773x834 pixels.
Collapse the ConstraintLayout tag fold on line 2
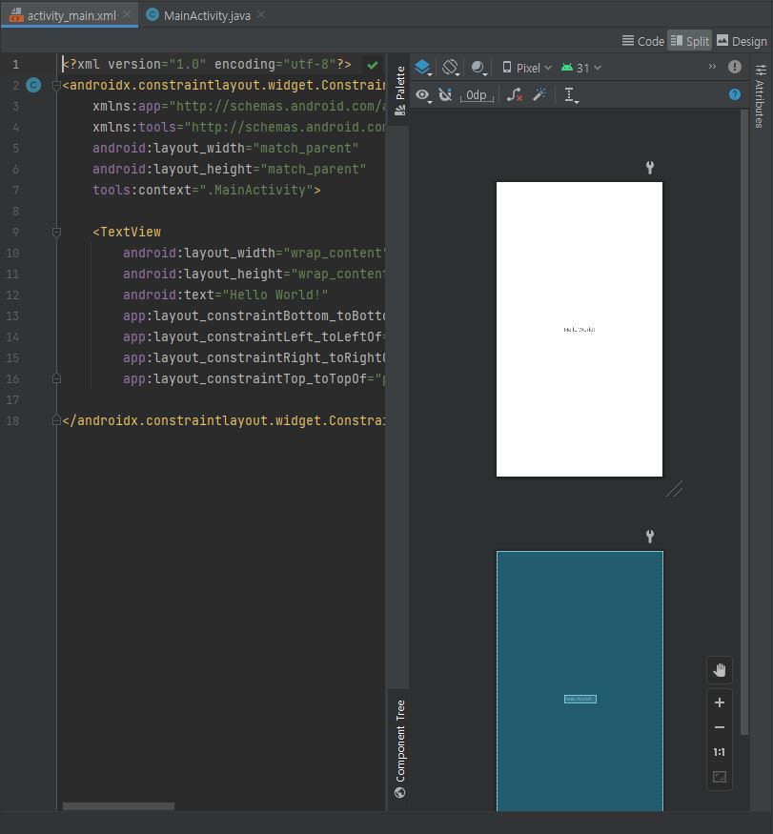coord(56,85)
